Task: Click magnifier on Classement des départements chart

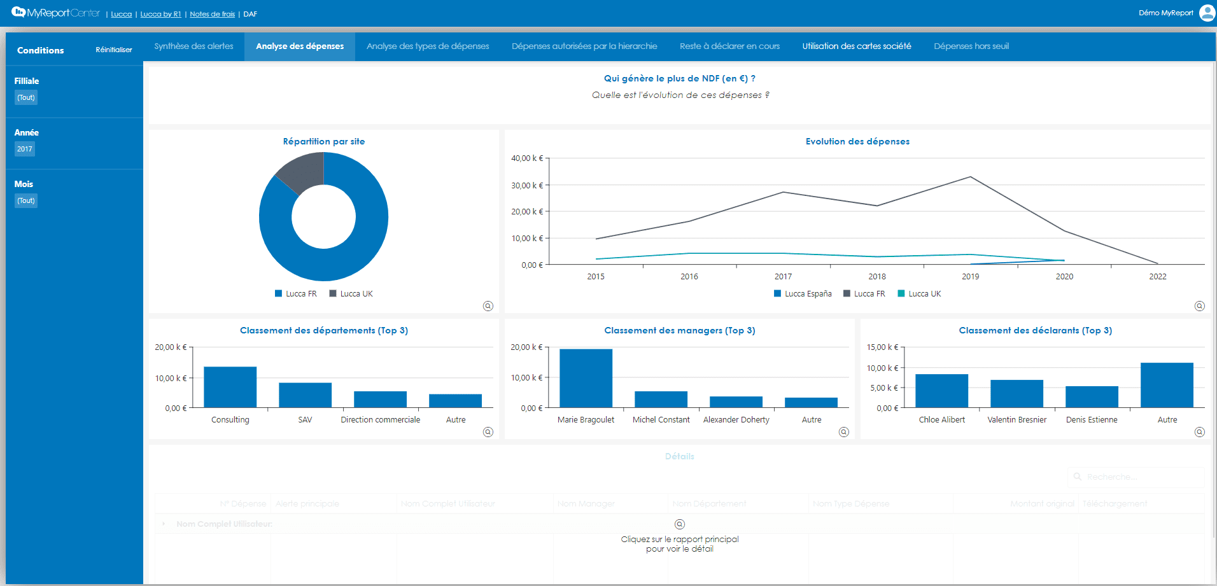Action: 488,432
